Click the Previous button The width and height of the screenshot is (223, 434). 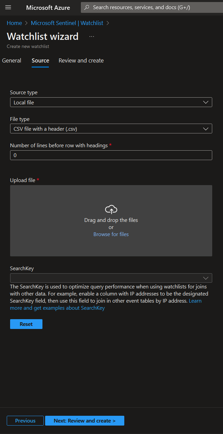point(25,420)
